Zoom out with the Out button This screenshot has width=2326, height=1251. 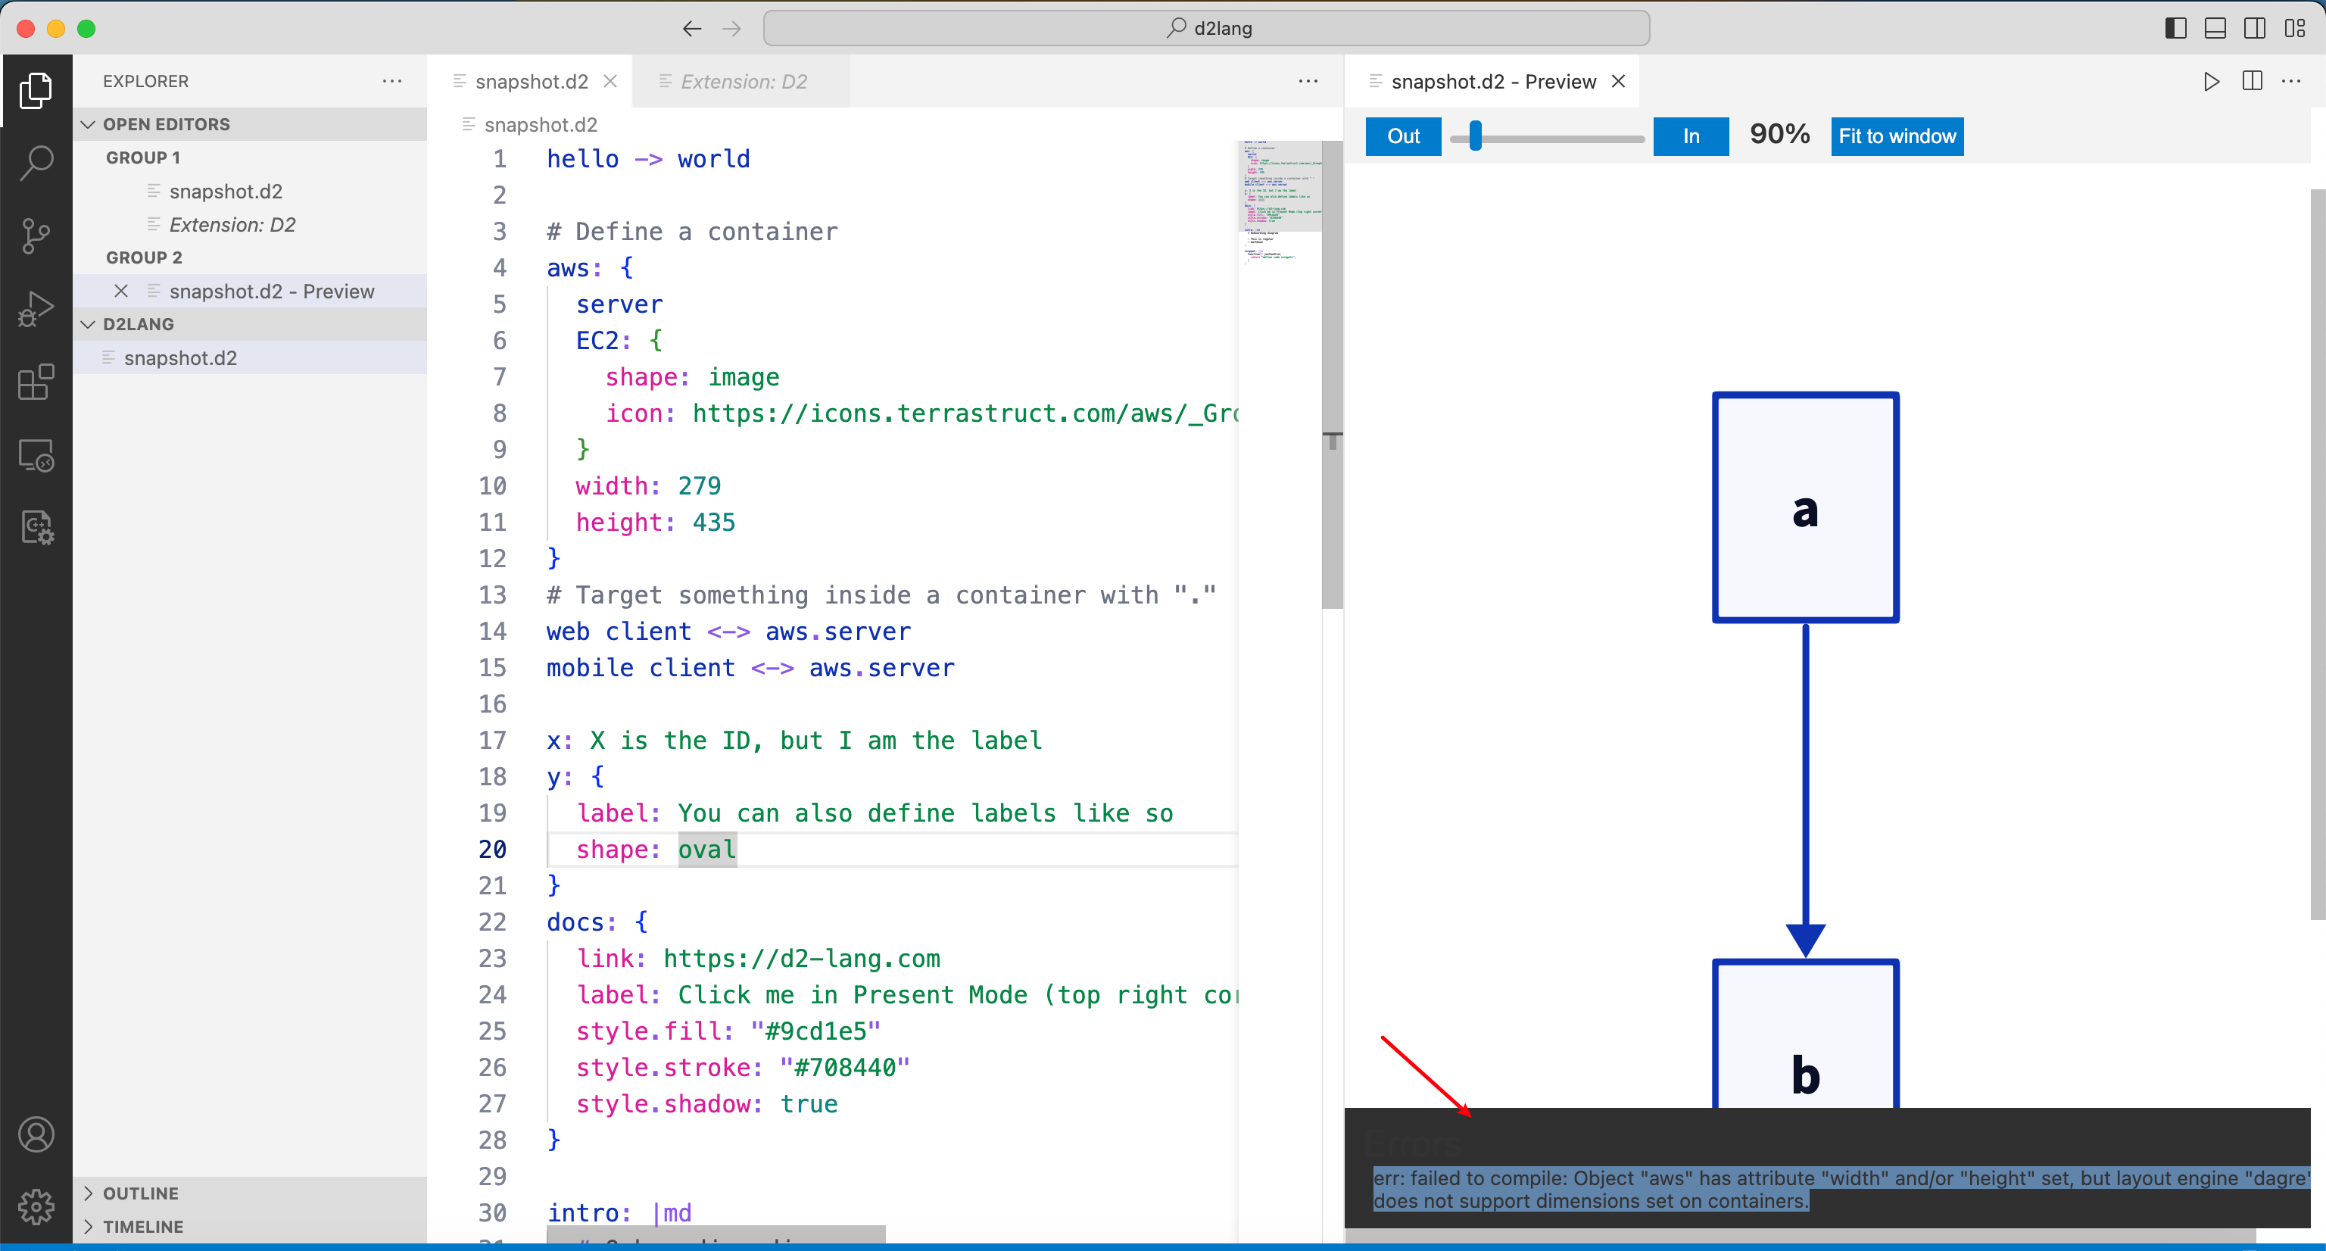tap(1402, 136)
